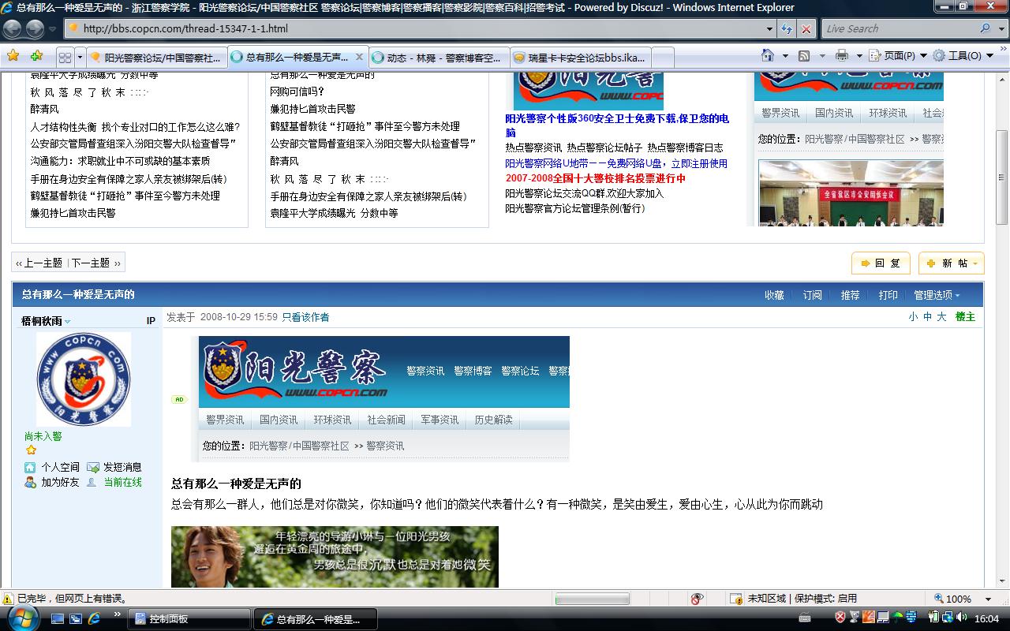Viewport: 1010px width, 631px height.
Task: Open the 页面(P) menu
Action: tap(898, 56)
